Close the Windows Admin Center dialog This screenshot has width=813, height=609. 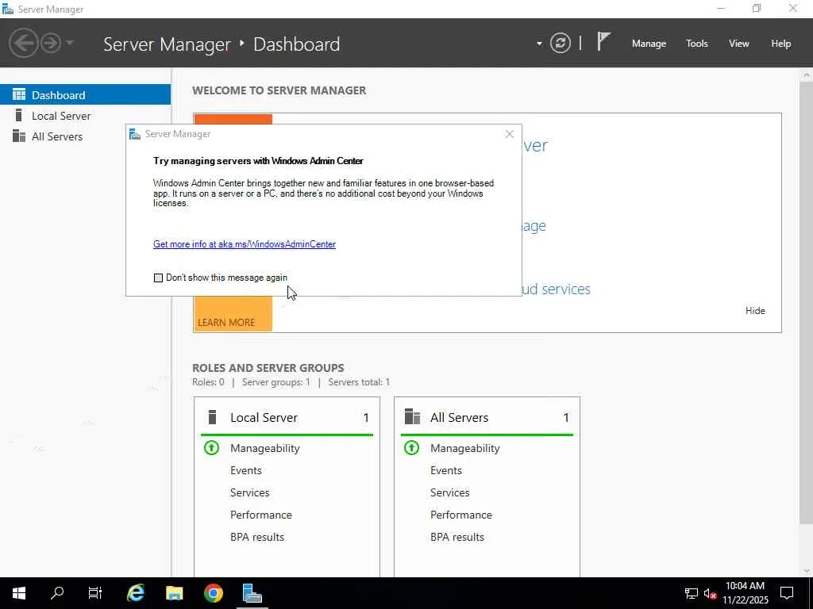pos(509,134)
